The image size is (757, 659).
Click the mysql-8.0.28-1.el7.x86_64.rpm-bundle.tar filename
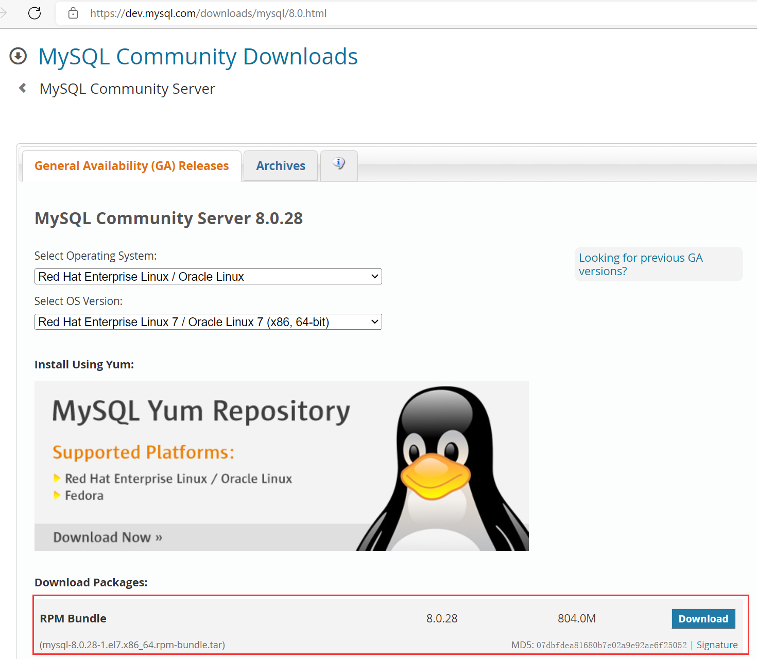[x=132, y=645]
